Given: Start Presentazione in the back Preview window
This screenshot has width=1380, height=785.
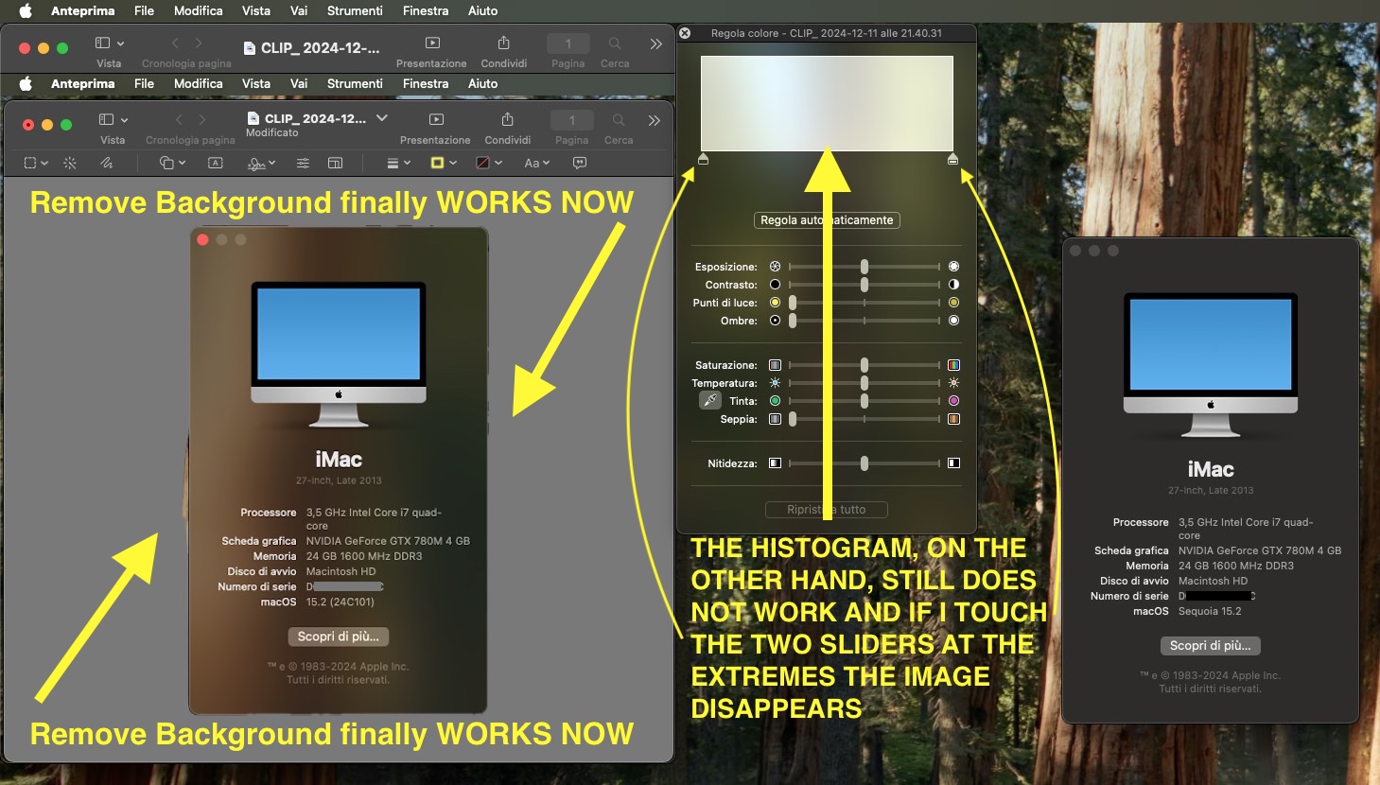Looking at the screenshot, I should [432, 44].
